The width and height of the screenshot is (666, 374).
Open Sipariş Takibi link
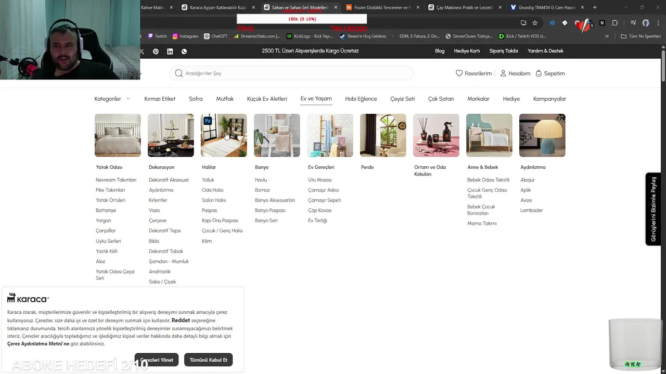[504, 51]
